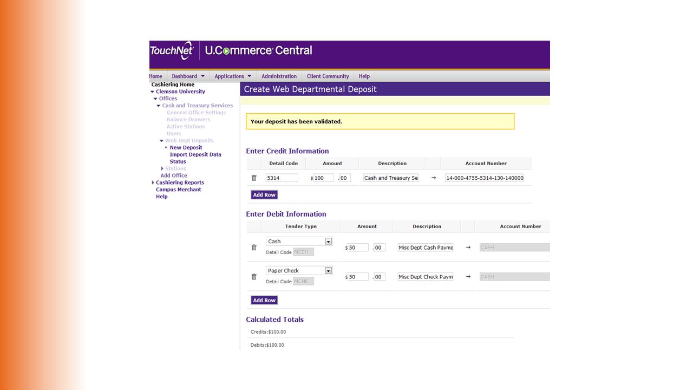Click the Paper Check row CASH account field

tap(515, 277)
